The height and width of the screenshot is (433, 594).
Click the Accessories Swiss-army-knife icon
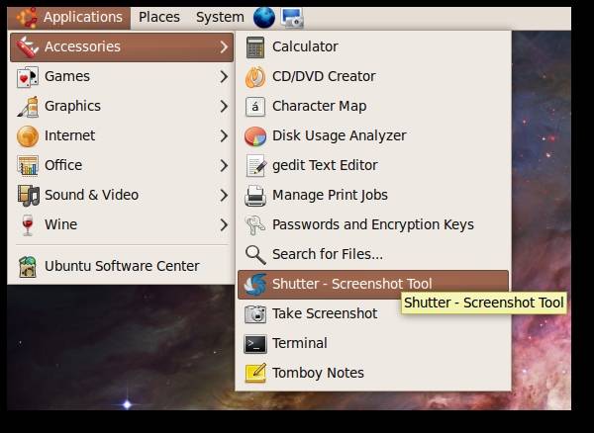(x=28, y=47)
